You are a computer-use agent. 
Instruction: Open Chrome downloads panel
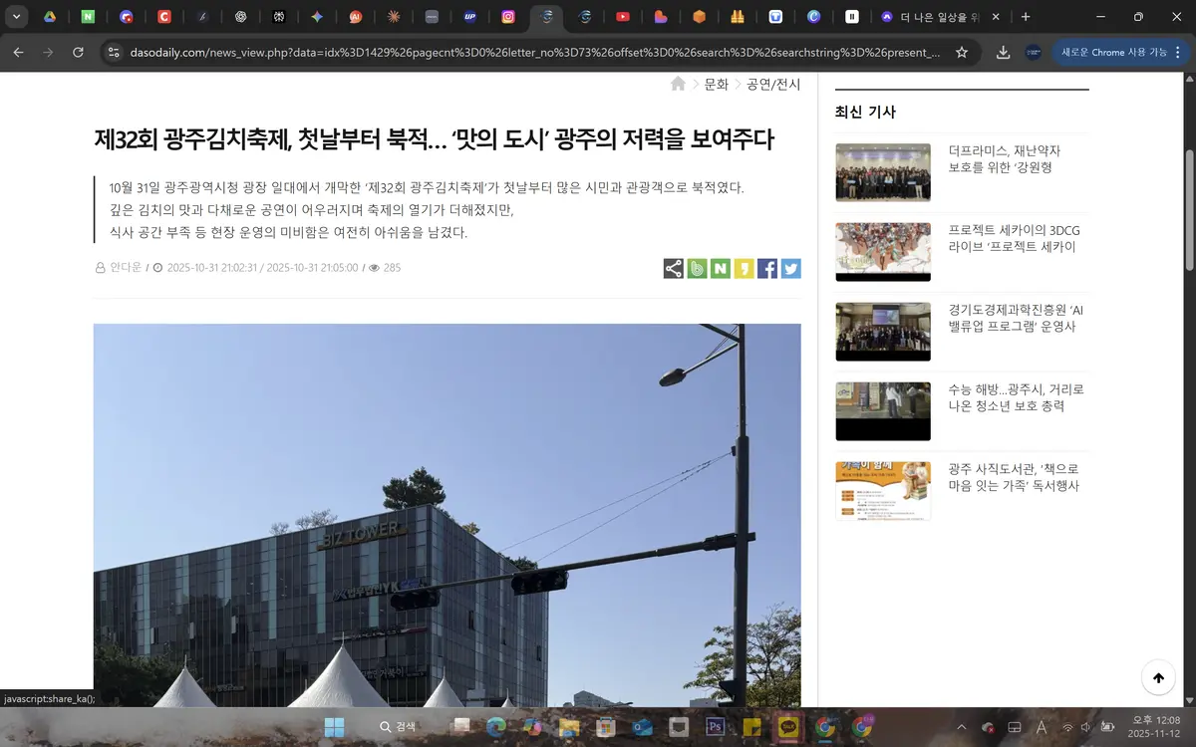point(1003,52)
